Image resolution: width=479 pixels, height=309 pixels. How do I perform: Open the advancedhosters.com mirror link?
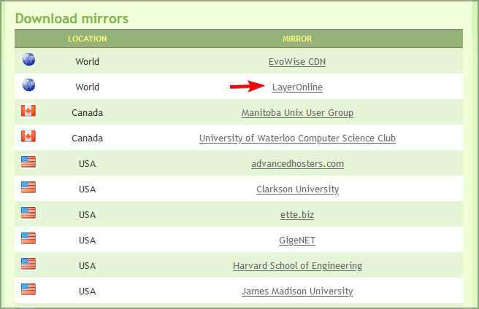point(297,164)
